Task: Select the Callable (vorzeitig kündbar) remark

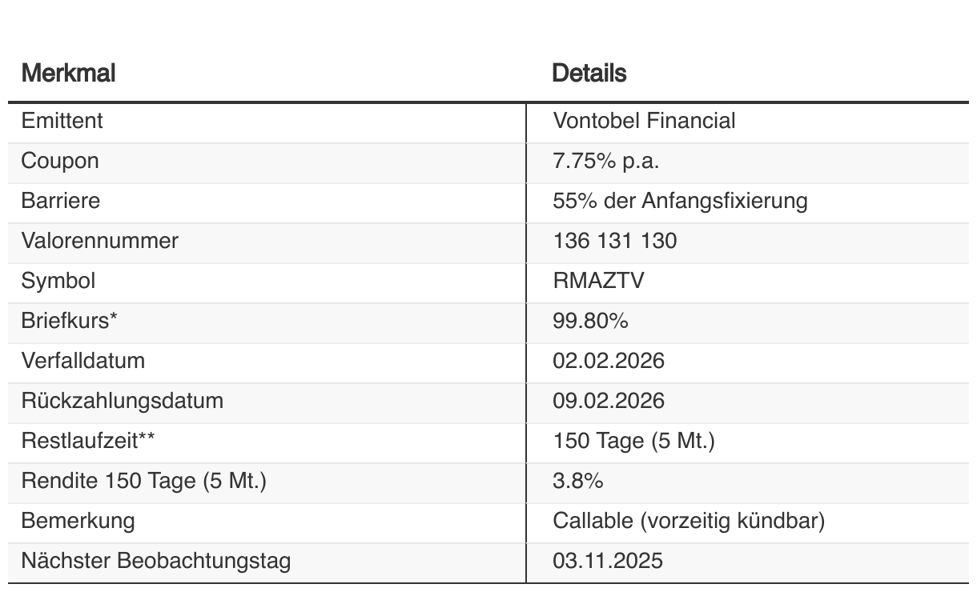Action: click(689, 521)
